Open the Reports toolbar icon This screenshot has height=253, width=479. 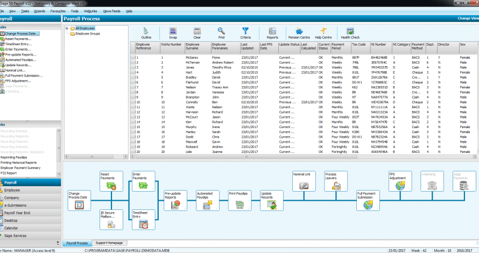(272, 33)
